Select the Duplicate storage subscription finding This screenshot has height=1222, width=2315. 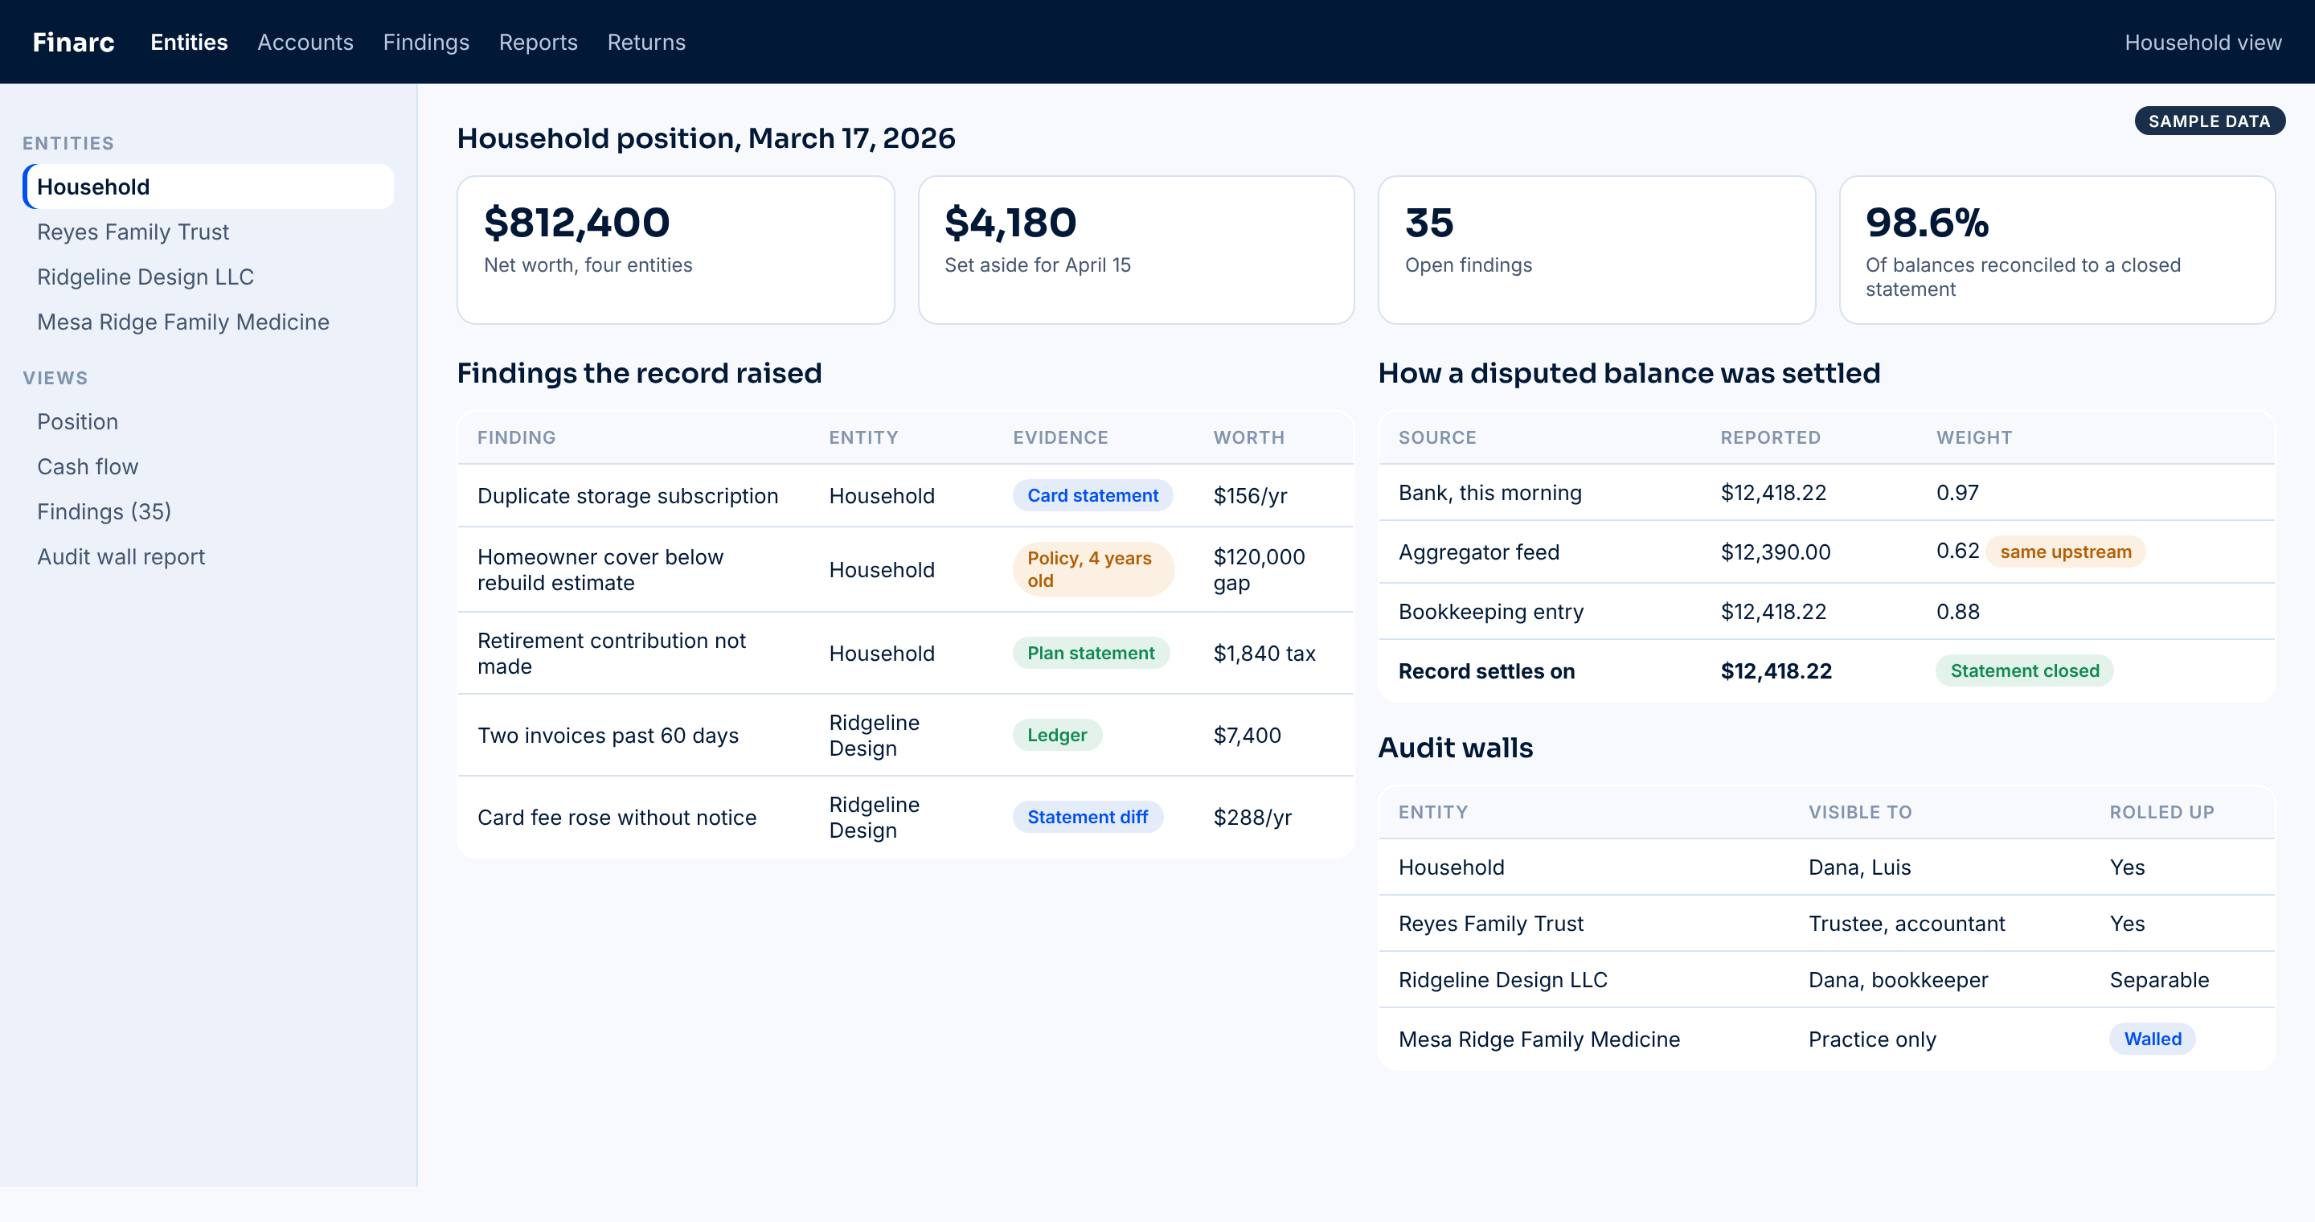(x=905, y=496)
